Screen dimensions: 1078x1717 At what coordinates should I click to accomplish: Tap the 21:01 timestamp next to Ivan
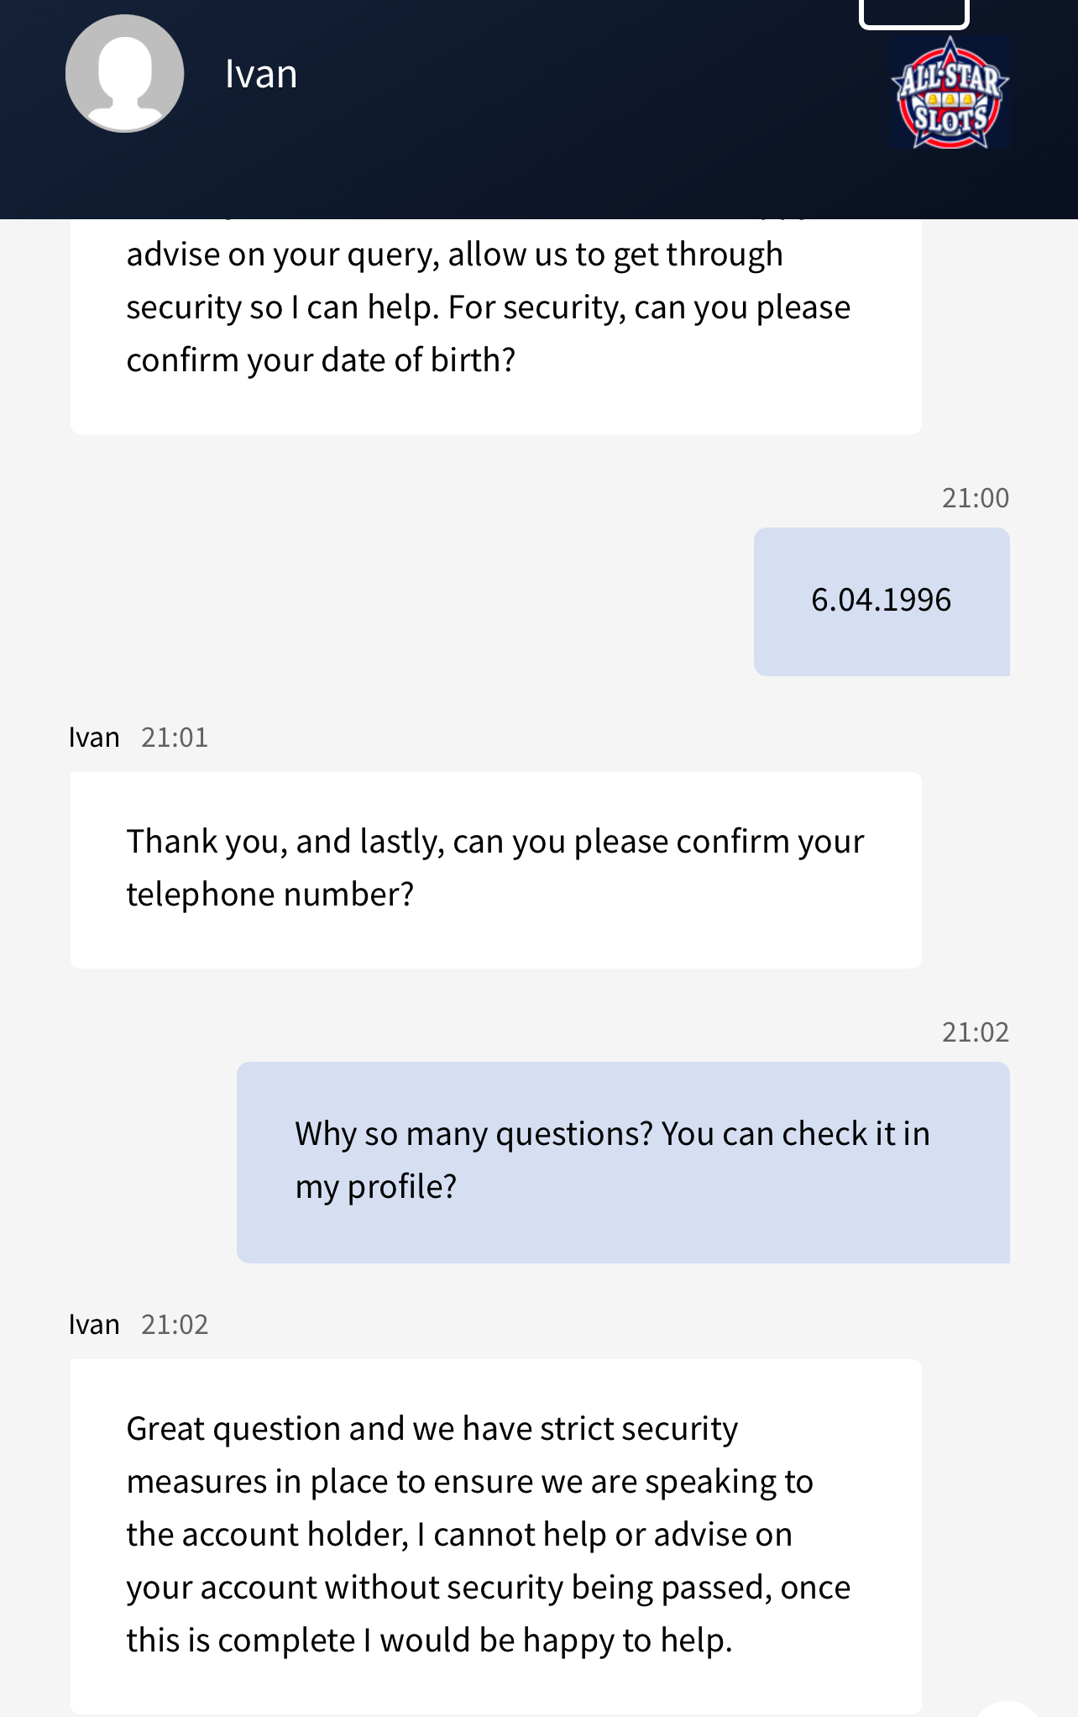[x=175, y=738]
